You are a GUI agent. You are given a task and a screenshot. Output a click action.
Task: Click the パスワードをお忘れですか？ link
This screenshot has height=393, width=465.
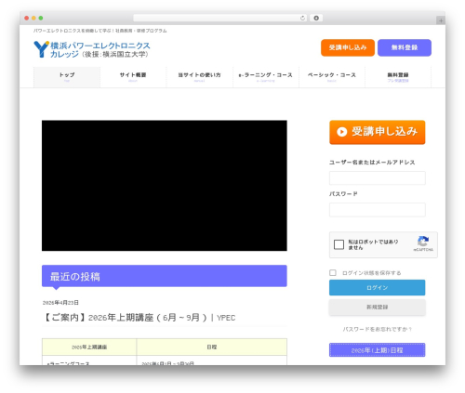pos(378,329)
